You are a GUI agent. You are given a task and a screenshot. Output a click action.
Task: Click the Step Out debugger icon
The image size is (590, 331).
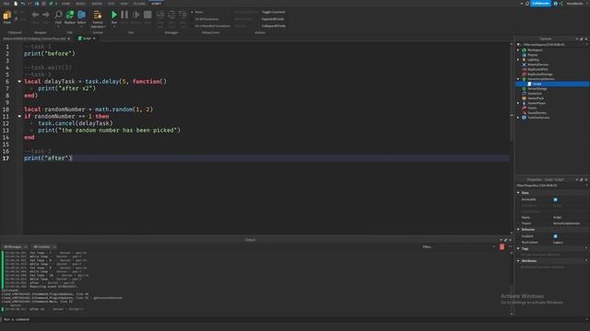tap(183, 15)
